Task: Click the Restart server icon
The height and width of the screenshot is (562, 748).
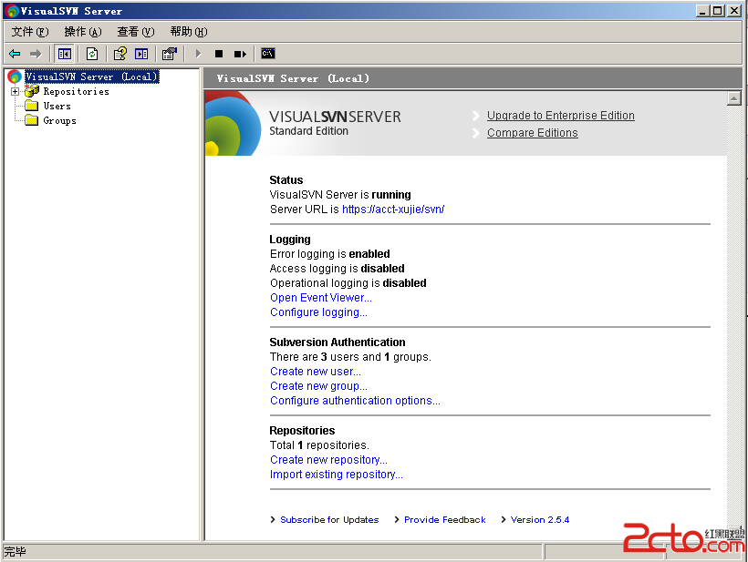Action: (240, 54)
